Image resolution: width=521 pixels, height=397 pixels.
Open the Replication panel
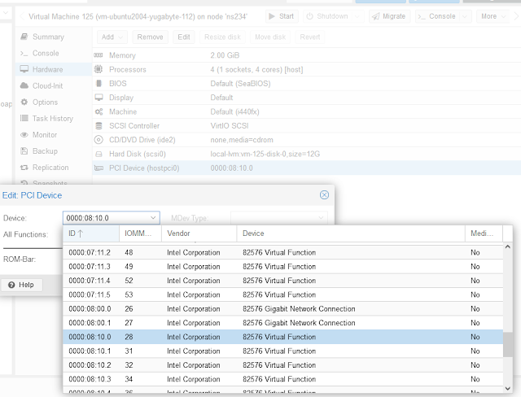click(50, 167)
